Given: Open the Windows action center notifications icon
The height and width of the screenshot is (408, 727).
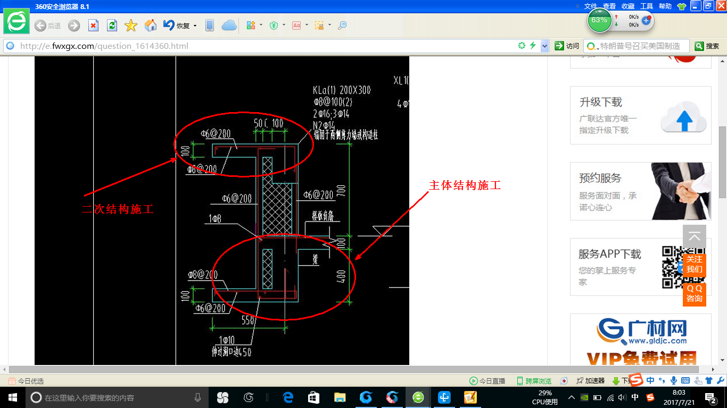Looking at the screenshot, I should tap(711, 397).
